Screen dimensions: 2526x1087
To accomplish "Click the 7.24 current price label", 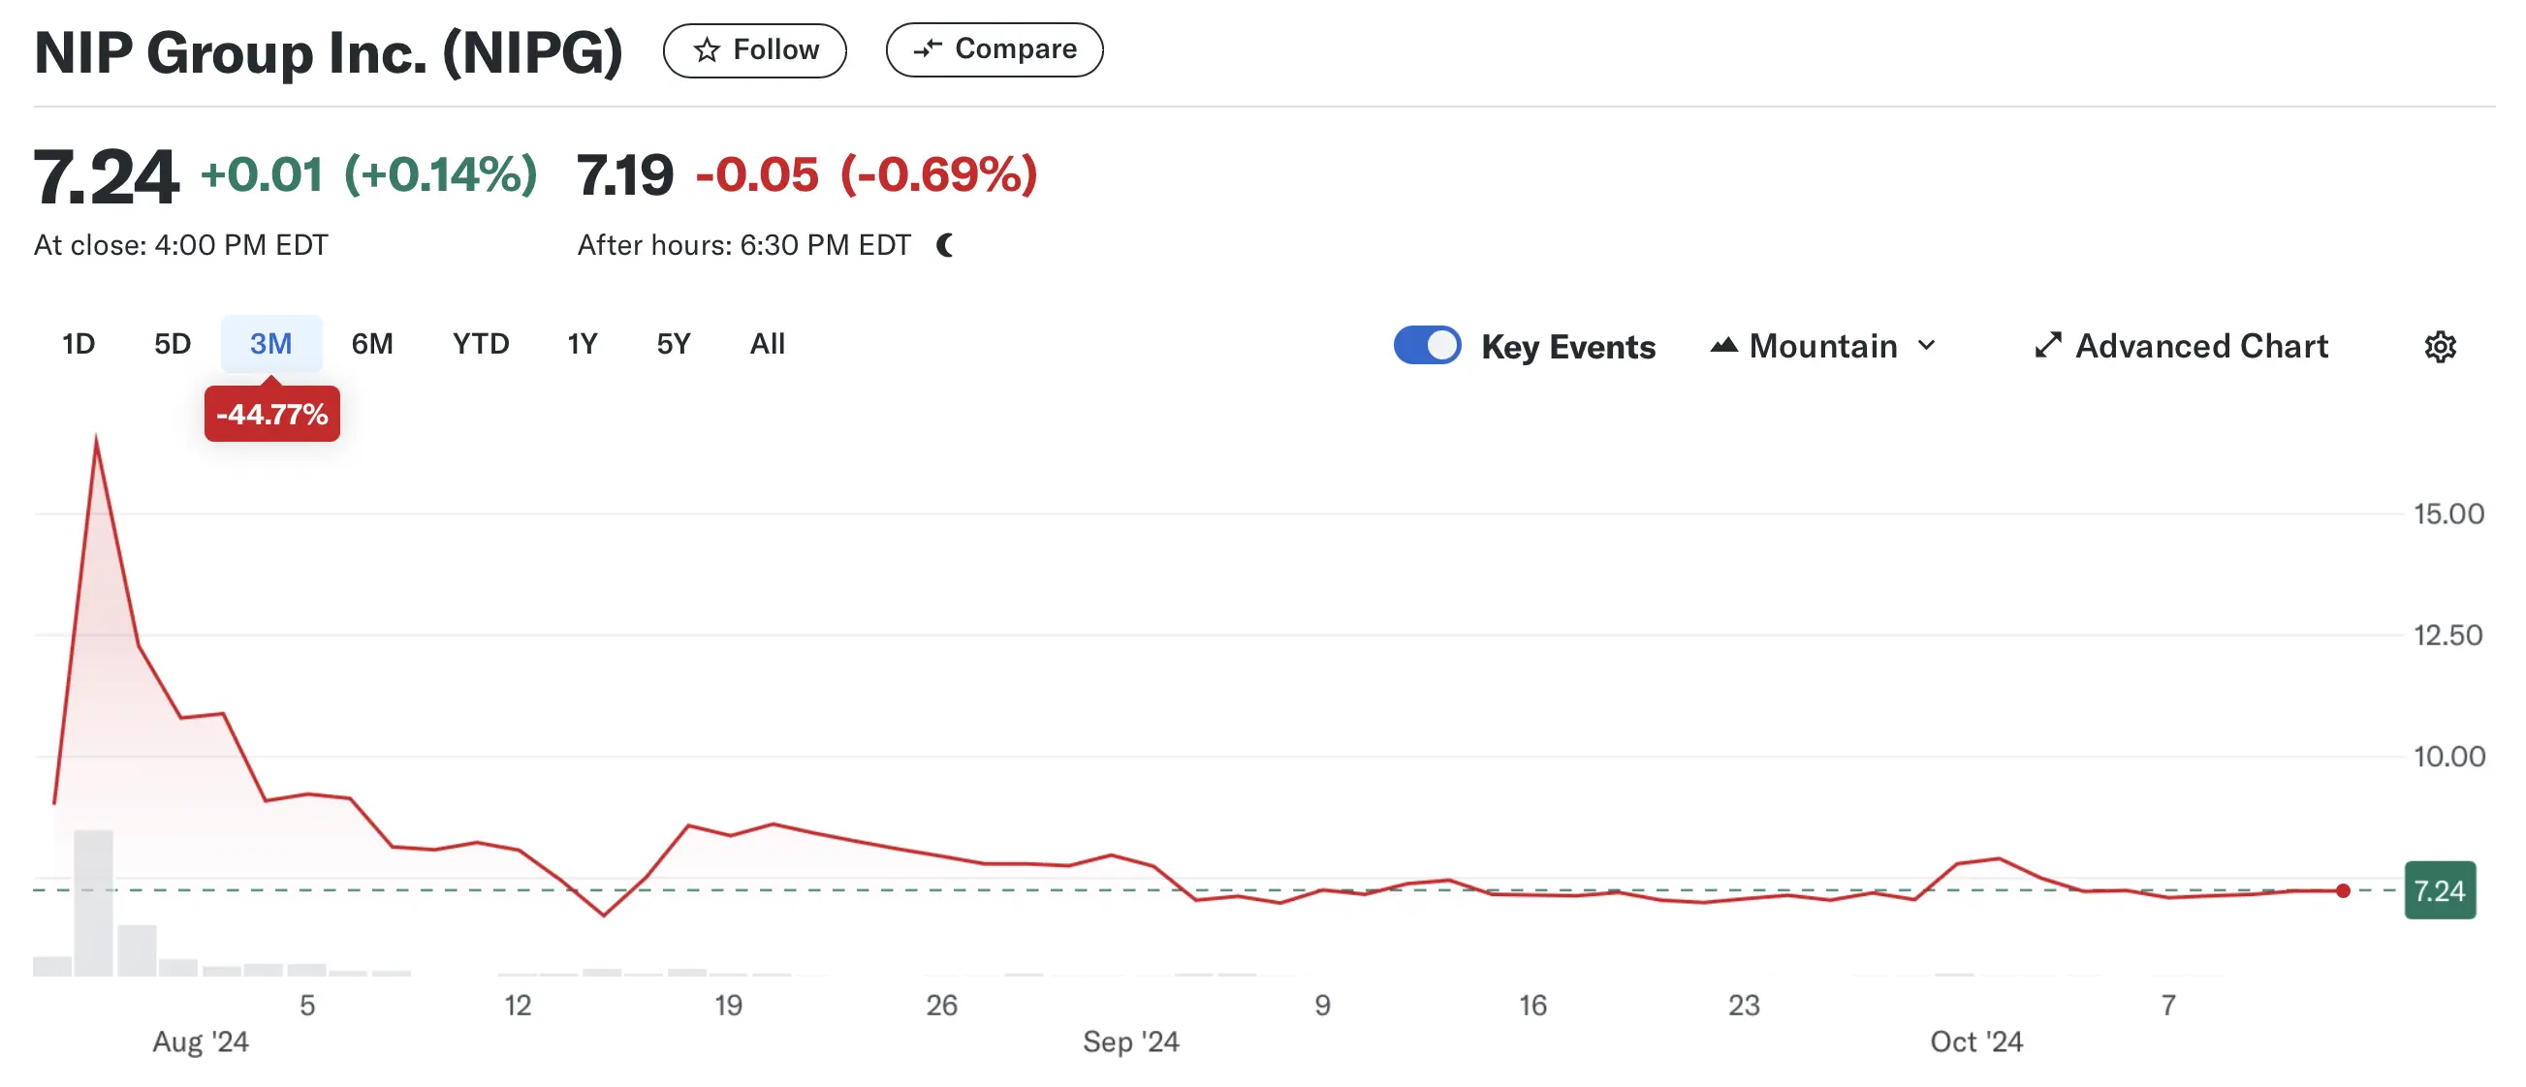I will pos(2440,890).
